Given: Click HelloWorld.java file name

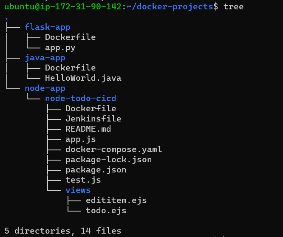Looking at the screenshot, I should pos(83,78).
